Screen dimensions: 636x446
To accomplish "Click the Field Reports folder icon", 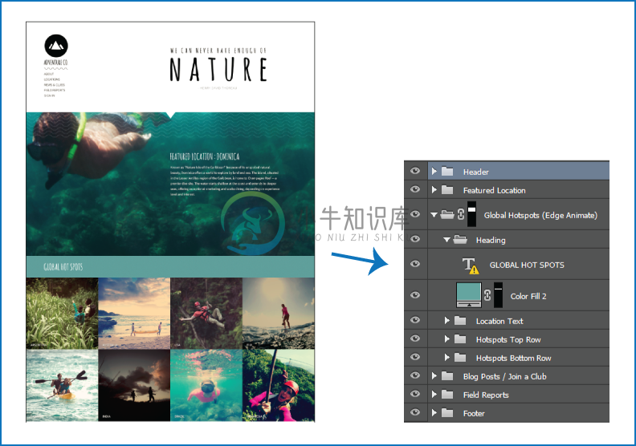I will tap(447, 395).
